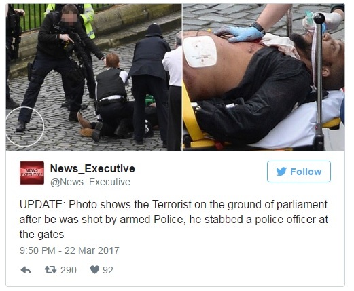The image size is (354, 291).
Task: Click the white circled area in left photo
Action: (x=24, y=127)
